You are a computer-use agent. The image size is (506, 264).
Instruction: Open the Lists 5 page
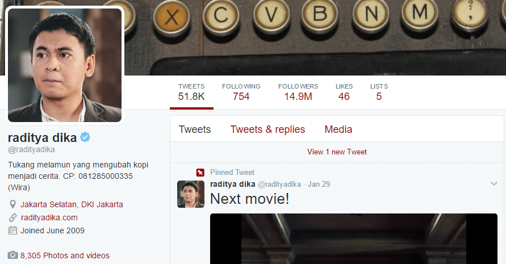[379, 92]
